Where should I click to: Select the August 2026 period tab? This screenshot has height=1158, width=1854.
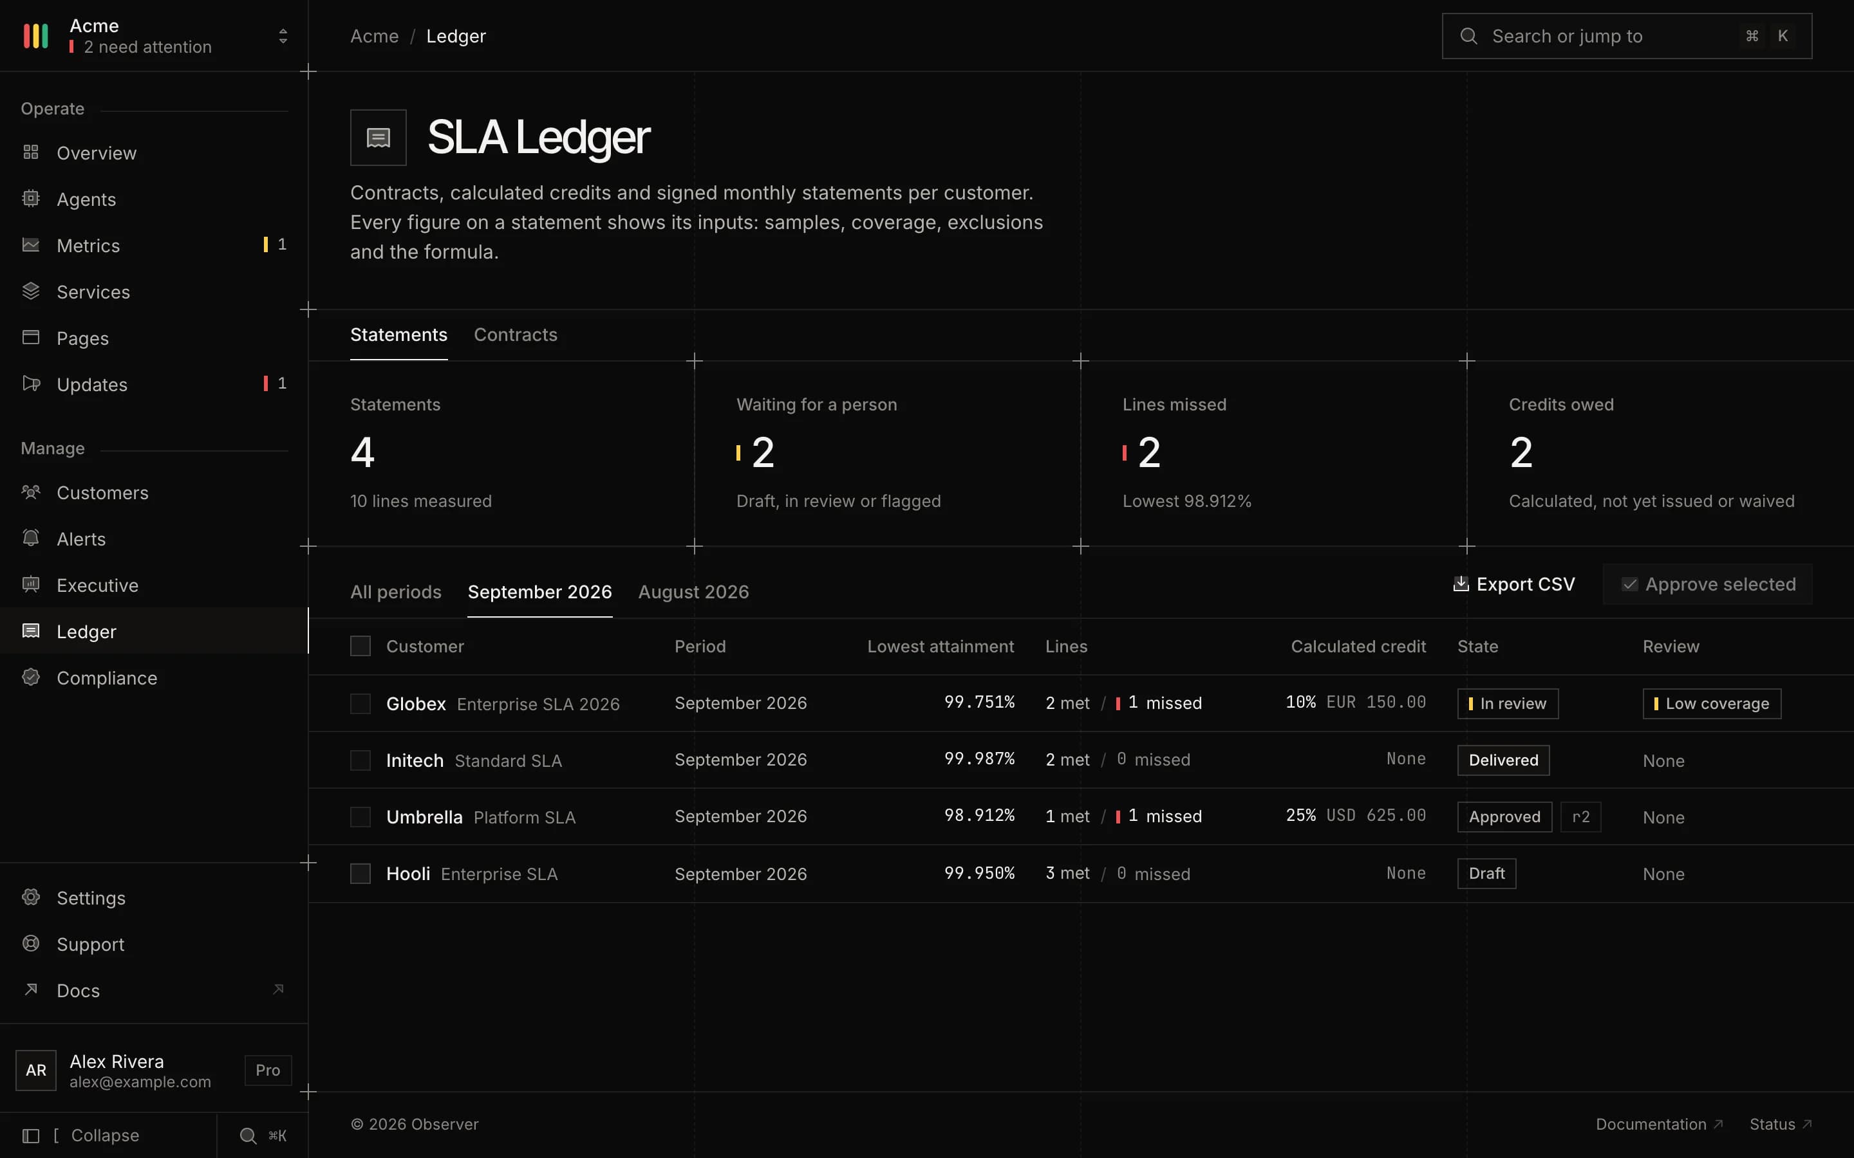click(x=693, y=592)
